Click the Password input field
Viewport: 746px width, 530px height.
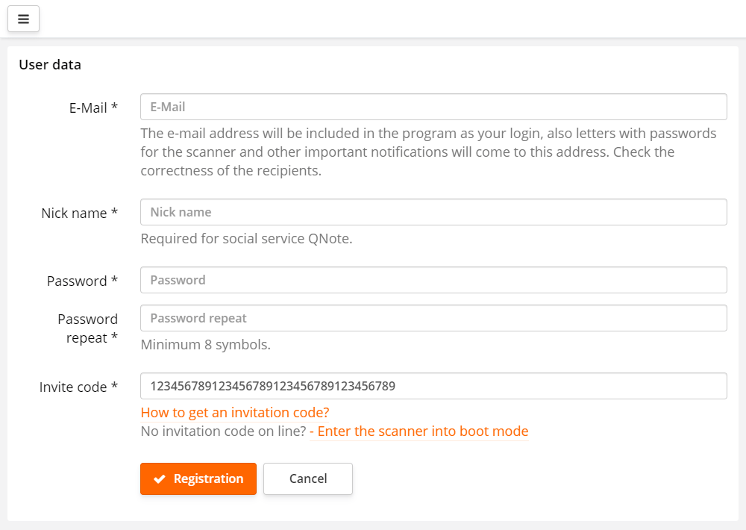tap(433, 279)
